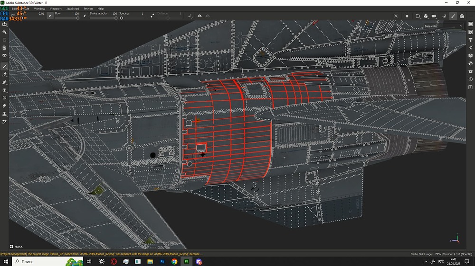The width and height of the screenshot is (475, 266).
Task: Open the brush alignment curve dropdown
Action: [x=190, y=16]
